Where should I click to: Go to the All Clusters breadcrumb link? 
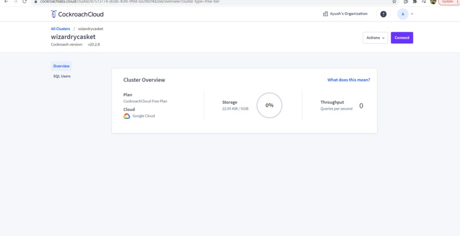click(60, 29)
